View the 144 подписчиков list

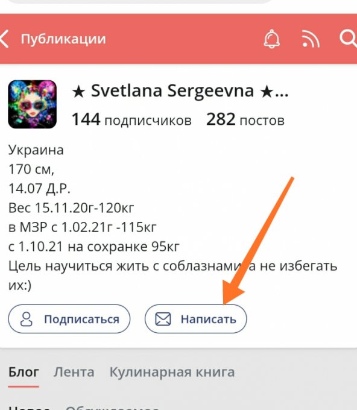[x=131, y=119]
